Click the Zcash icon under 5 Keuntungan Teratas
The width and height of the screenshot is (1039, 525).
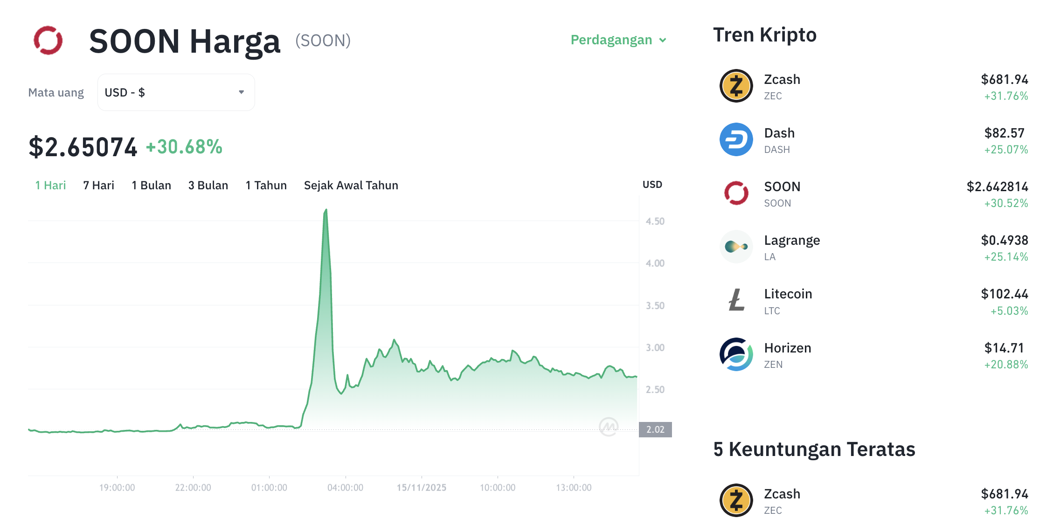(736, 501)
